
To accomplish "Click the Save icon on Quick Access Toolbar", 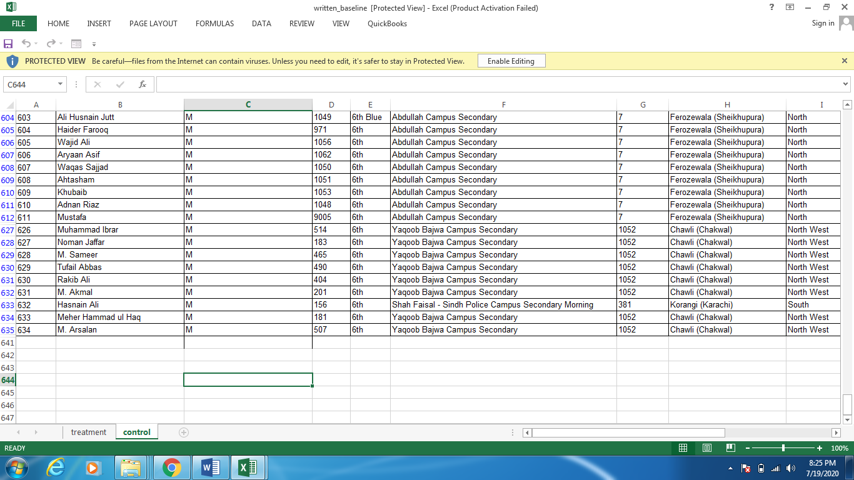I will point(8,43).
